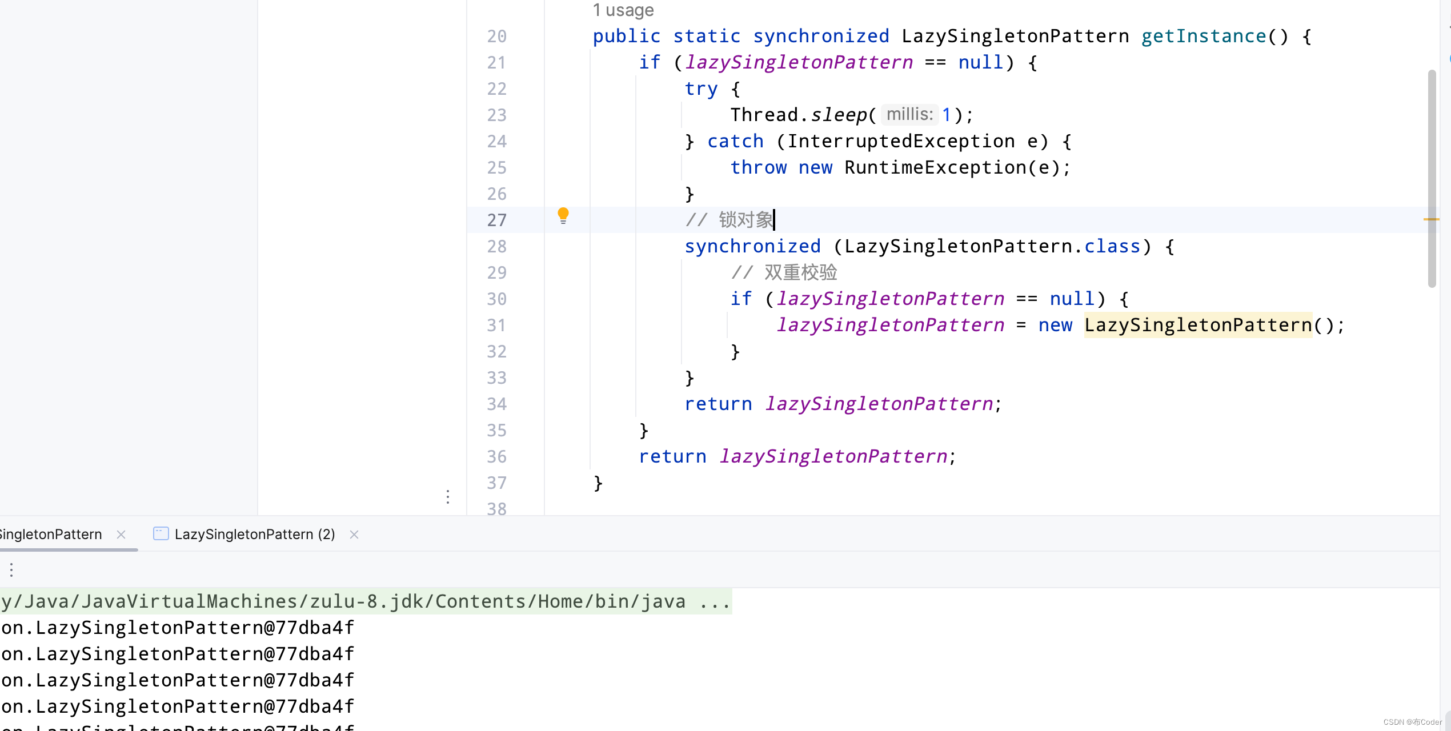This screenshot has width=1451, height=731.
Task: Click the orange warning stripe marker
Action: click(x=1430, y=219)
